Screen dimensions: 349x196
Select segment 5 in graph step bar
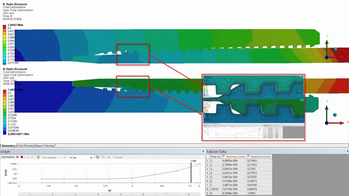pos(121,194)
